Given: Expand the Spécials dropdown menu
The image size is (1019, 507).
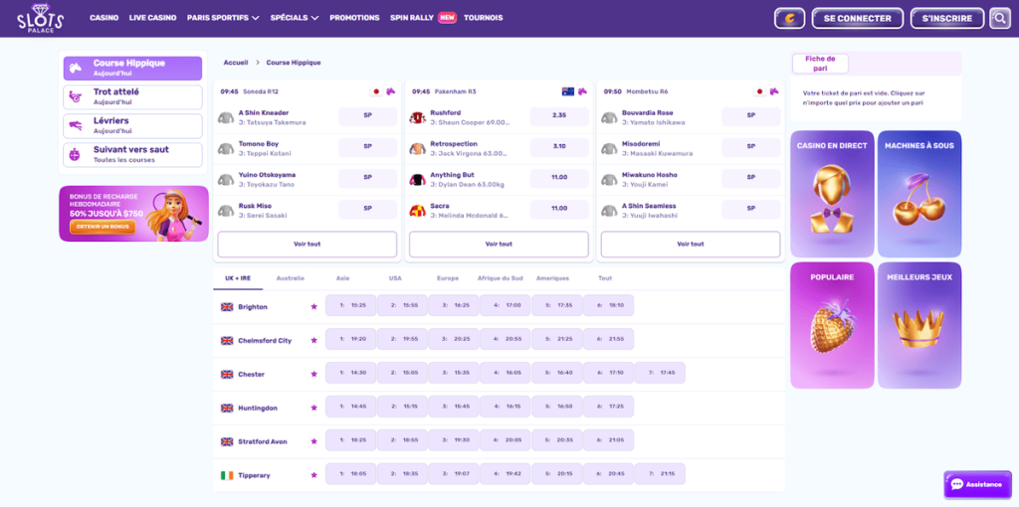Looking at the screenshot, I should pyautogui.click(x=295, y=18).
